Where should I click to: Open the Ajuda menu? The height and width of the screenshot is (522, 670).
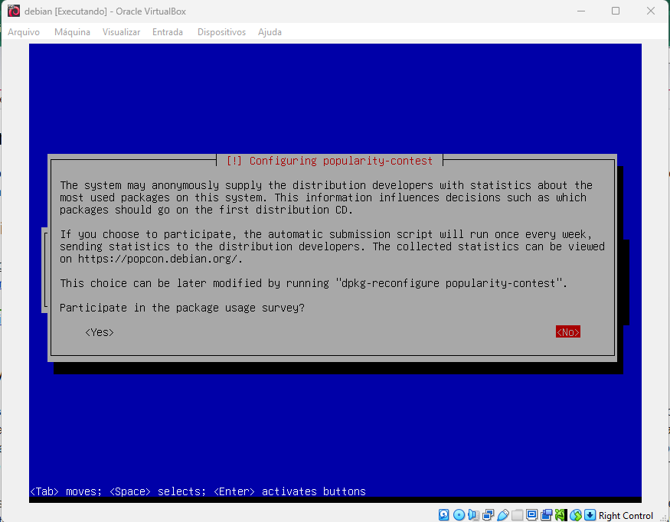click(270, 32)
